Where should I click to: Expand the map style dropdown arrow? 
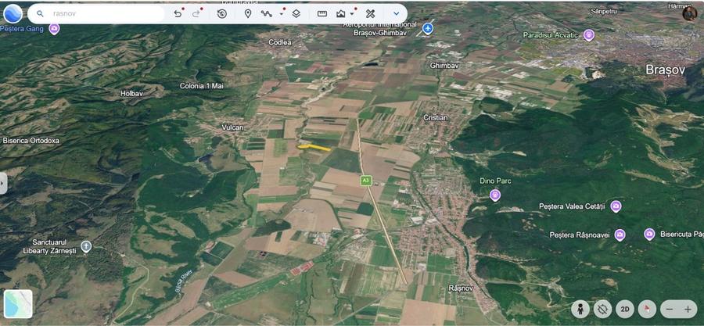(352, 14)
